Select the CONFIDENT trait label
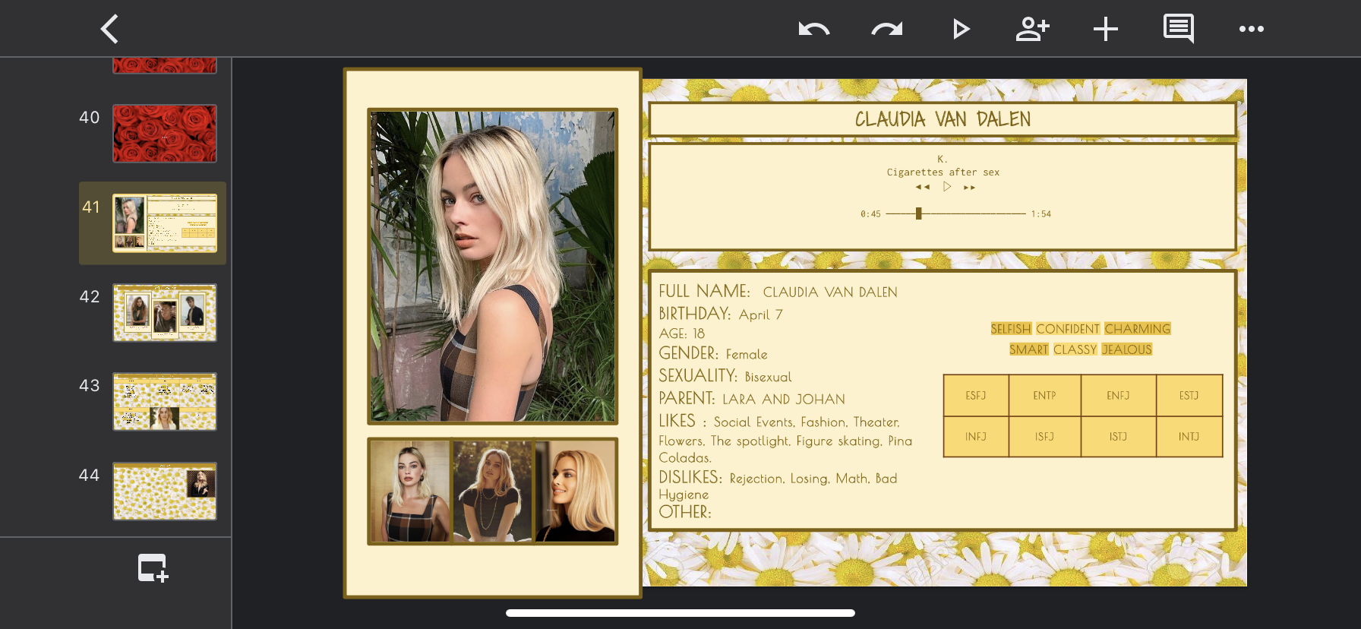The image size is (1361, 629). tap(1068, 329)
